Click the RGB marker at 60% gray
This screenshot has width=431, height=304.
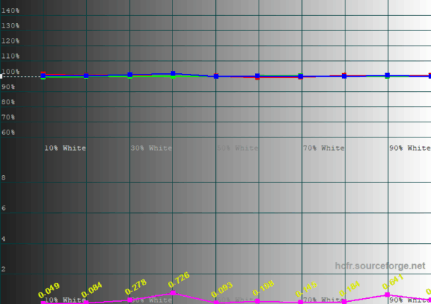(257, 76)
